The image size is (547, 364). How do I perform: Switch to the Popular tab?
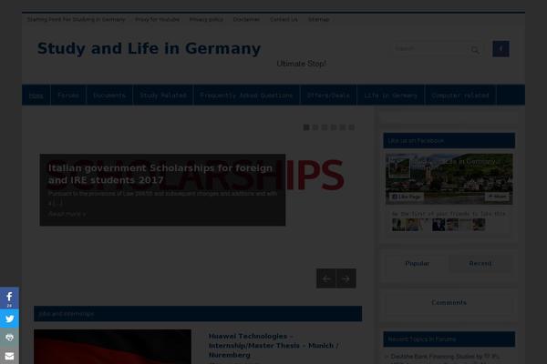(418, 264)
